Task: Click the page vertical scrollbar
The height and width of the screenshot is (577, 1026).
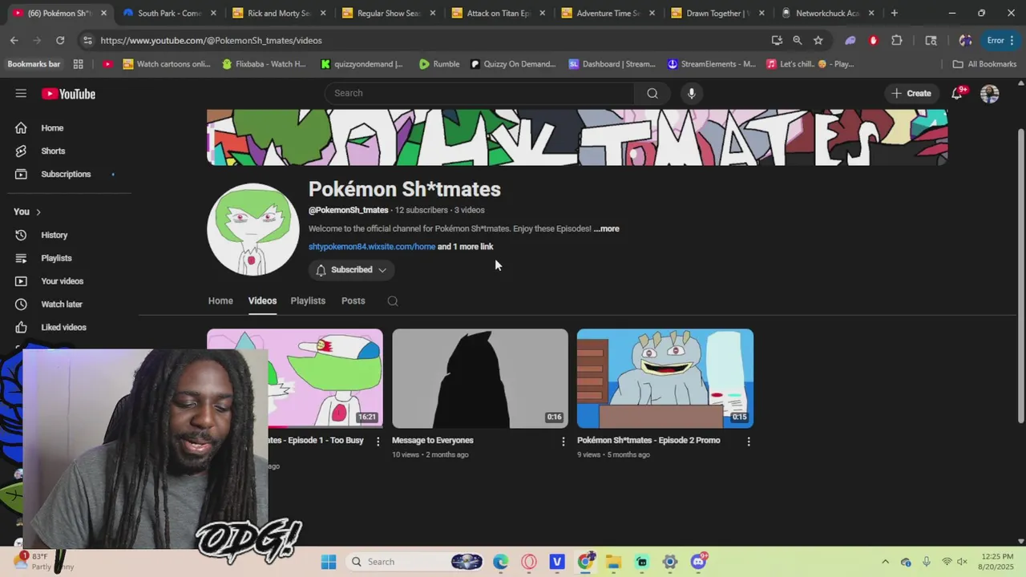Action: pyautogui.click(x=1020, y=276)
